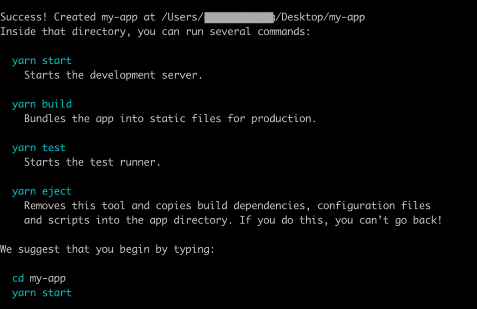The width and height of the screenshot is (477, 309).
Task: Click 'Bundles the app into static files' line
Action: pyautogui.click(x=170, y=119)
